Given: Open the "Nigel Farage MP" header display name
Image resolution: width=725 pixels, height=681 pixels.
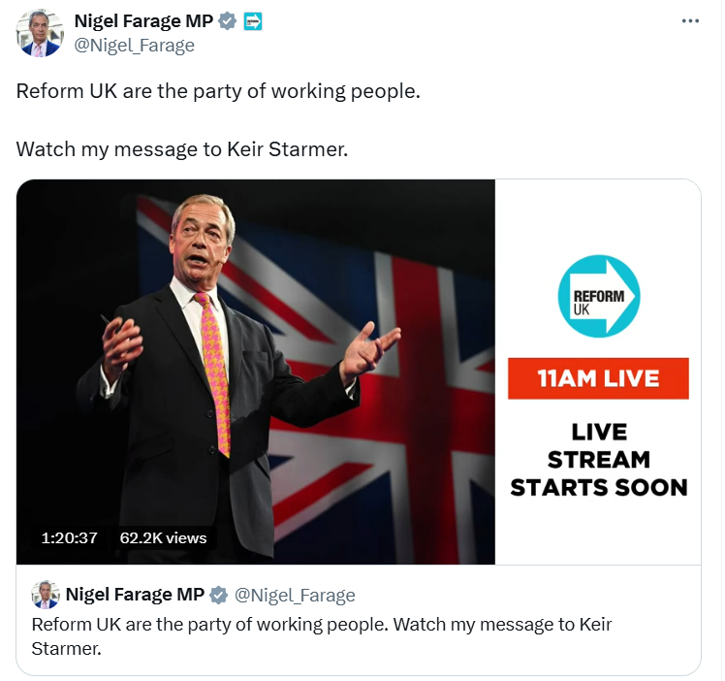Looking at the screenshot, I should (x=143, y=21).
